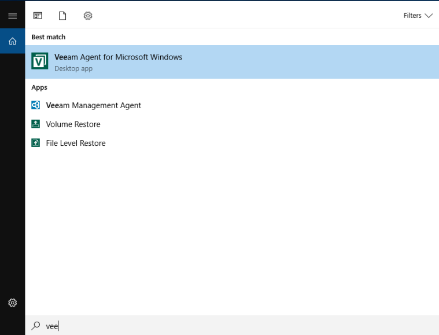The width and height of the screenshot is (439, 335).
Task: Click the Veeam Agent green V icon
Action: (40, 61)
